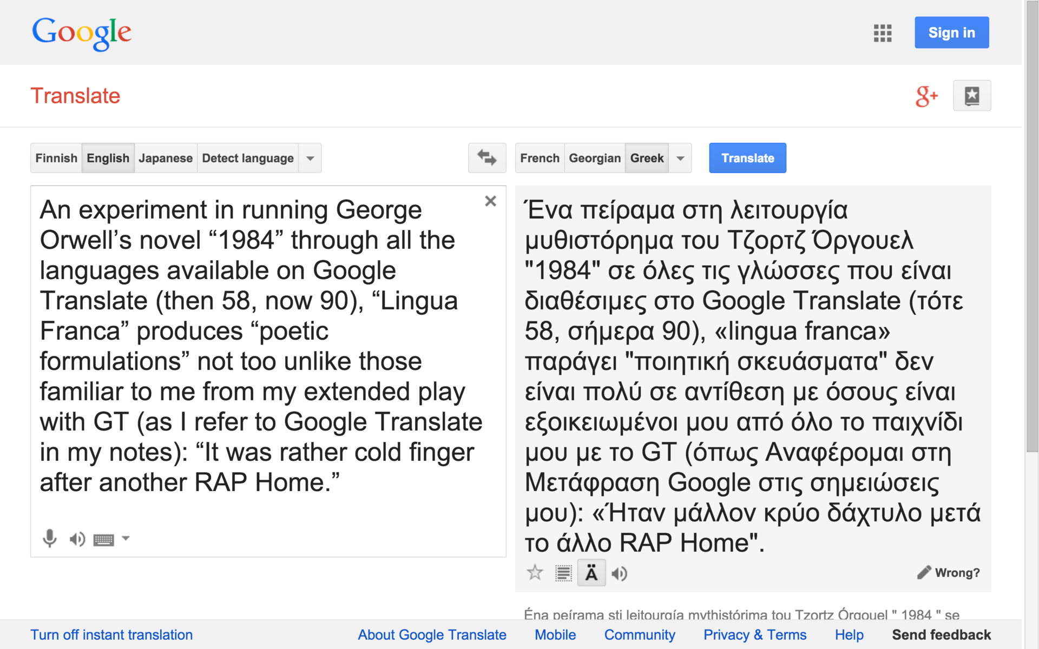
Task: Listen to the Greek translation
Action: [x=619, y=573]
